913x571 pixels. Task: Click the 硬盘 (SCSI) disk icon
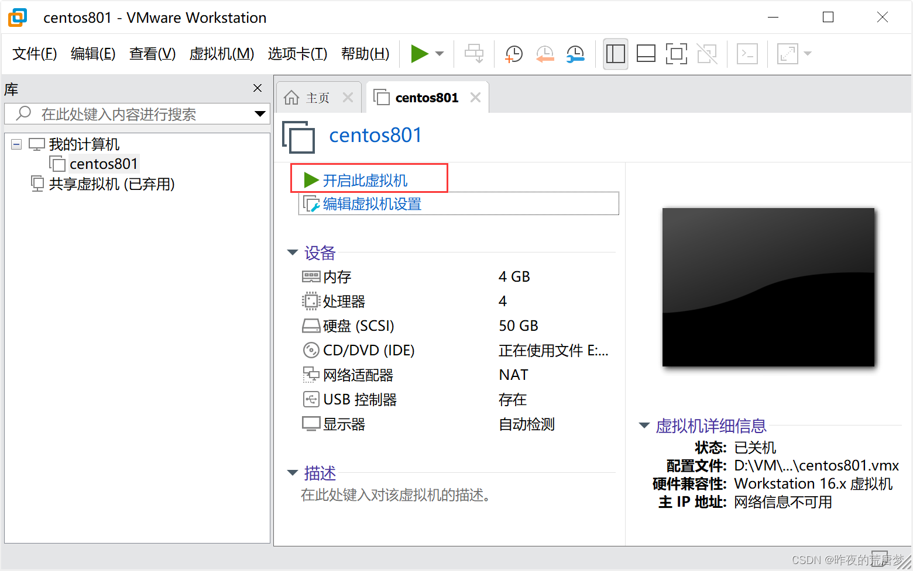(311, 326)
